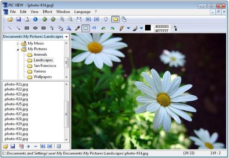This screenshot has width=229, height=158.
Task: Save the image with top toolbar floppy icon
Action: [x=19, y=19]
